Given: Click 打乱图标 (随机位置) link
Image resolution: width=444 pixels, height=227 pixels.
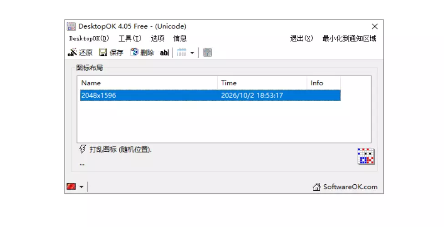Looking at the screenshot, I should click(x=121, y=150).
